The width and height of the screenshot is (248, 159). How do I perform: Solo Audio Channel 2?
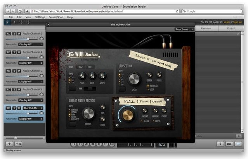(14, 52)
